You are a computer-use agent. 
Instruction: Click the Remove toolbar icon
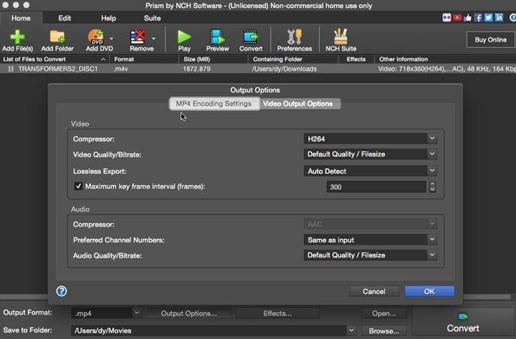point(138,37)
